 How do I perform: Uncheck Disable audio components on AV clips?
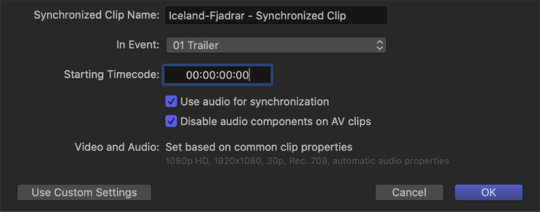click(x=171, y=122)
